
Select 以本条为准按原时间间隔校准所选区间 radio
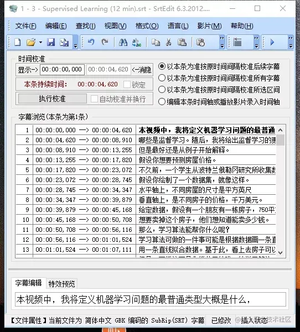pyautogui.click(x=162, y=90)
